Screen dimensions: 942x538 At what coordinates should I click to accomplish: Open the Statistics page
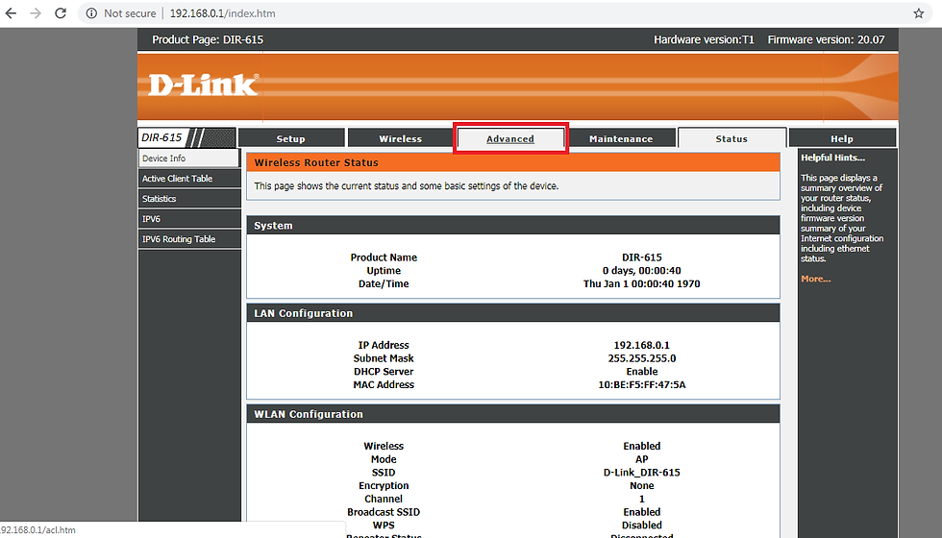coord(189,199)
